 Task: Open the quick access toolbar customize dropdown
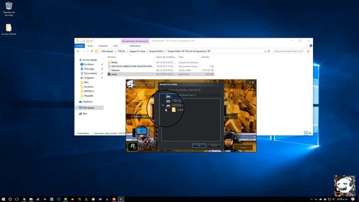click(x=91, y=41)
